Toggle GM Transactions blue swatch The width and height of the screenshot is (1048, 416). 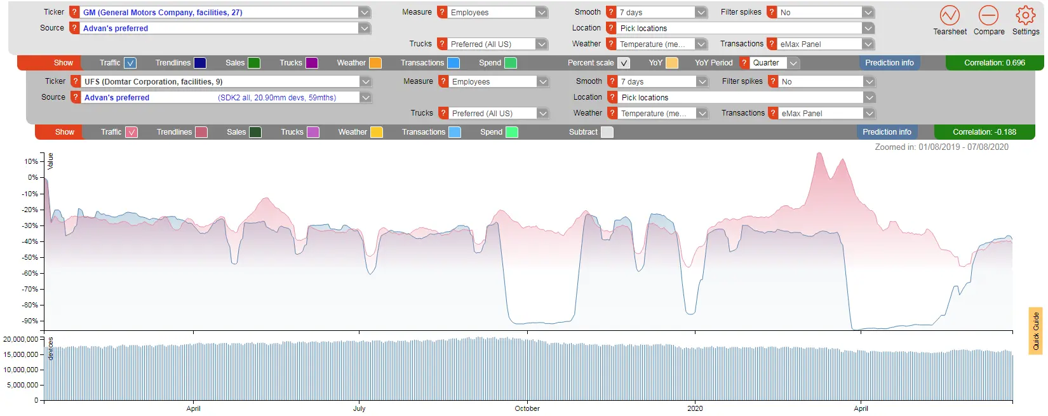(x=453, y=63)
